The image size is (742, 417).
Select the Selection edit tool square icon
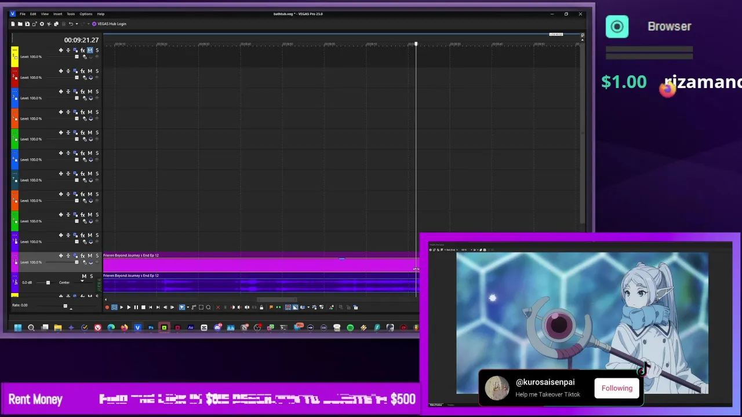201,307
